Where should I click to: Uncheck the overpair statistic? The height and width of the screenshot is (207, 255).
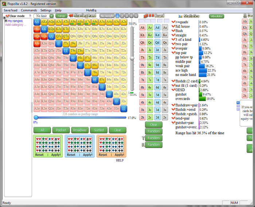tap(173, 48)
